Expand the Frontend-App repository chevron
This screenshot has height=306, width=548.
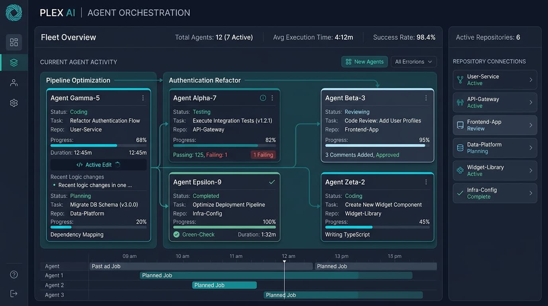pyautogui.click(x=531, y=125)
